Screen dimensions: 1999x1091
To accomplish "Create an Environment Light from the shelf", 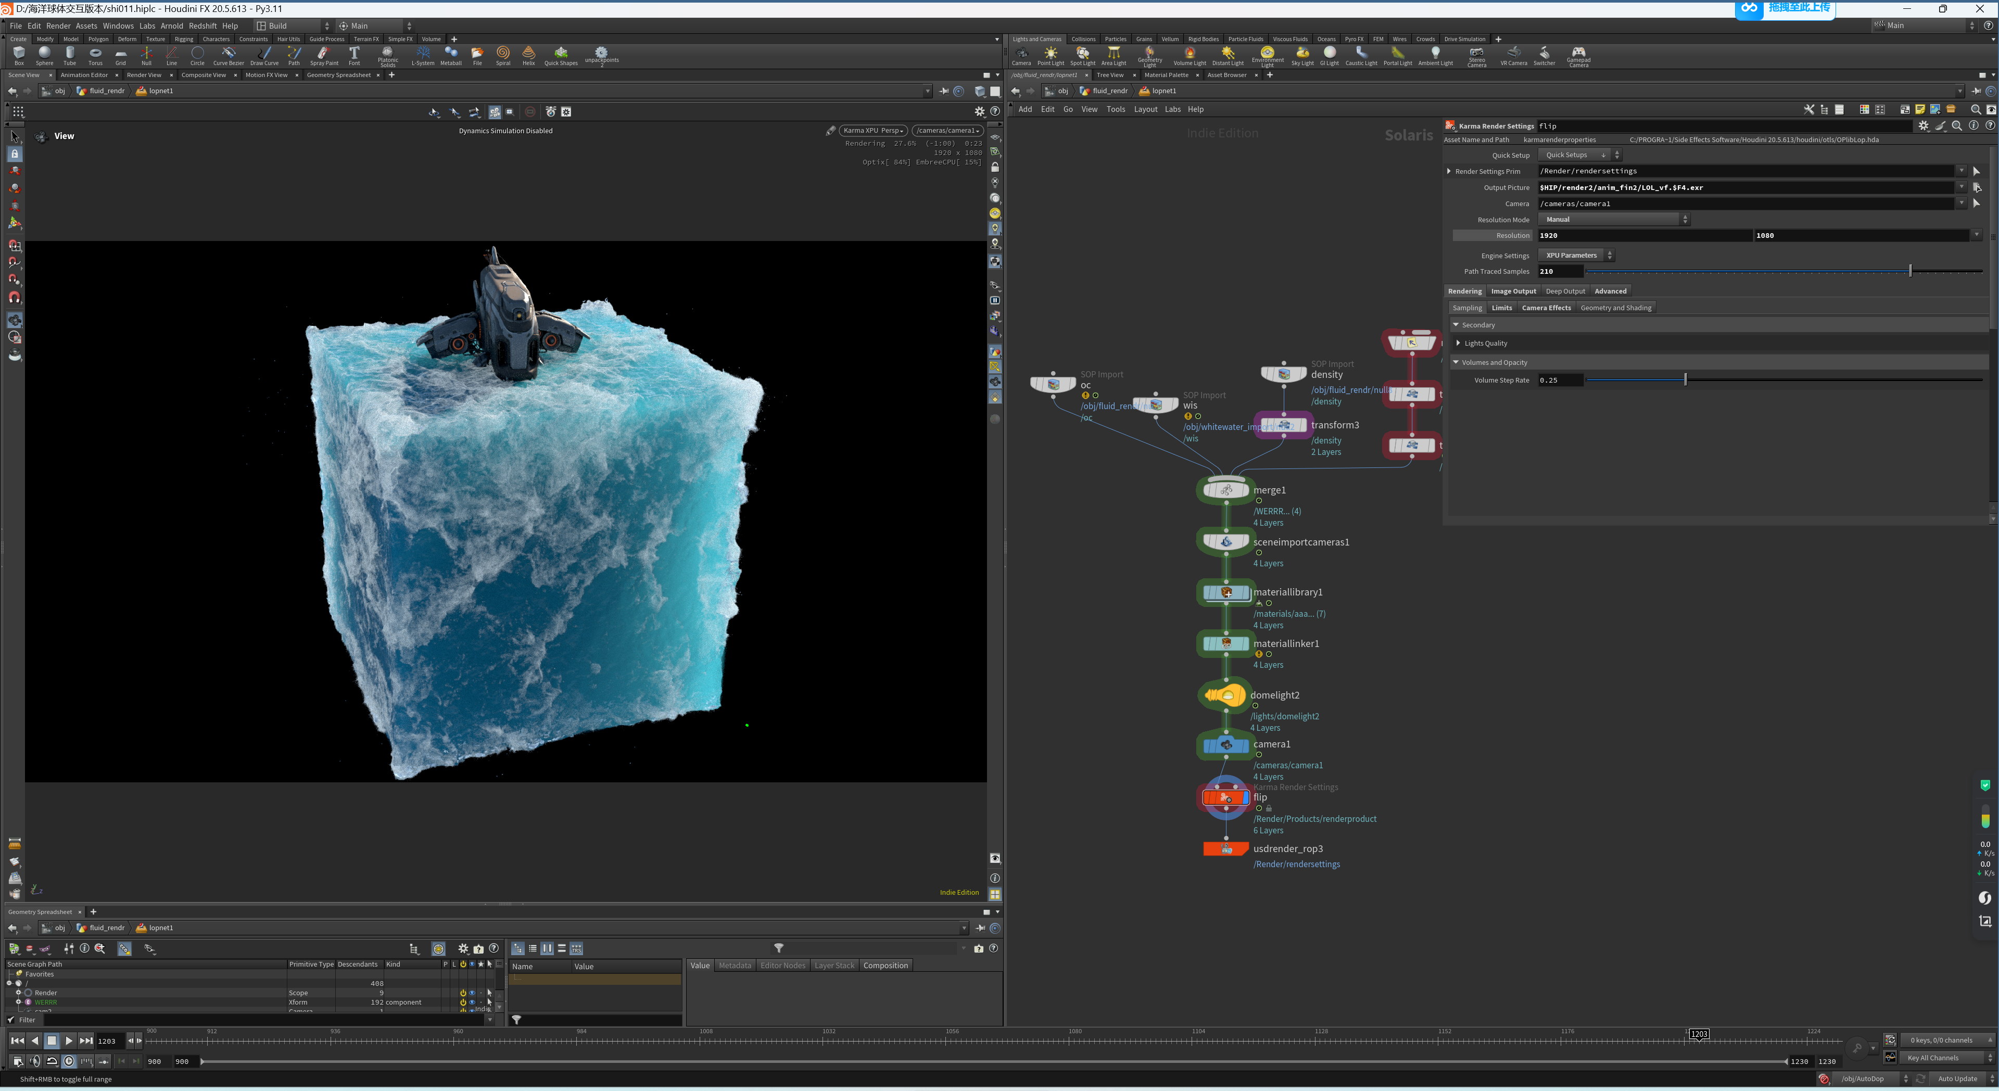I will coord(1268,54).
